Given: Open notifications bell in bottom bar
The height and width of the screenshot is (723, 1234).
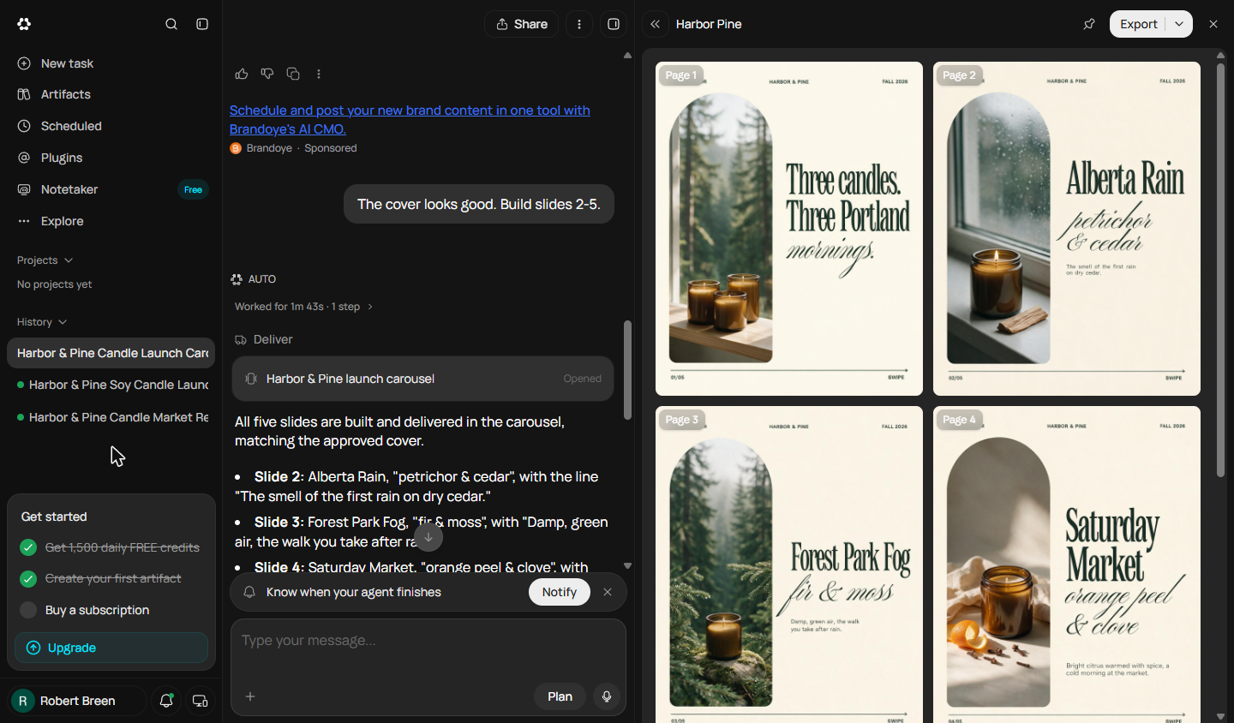Looking at the screenshot, I should [x=166, y=701].
